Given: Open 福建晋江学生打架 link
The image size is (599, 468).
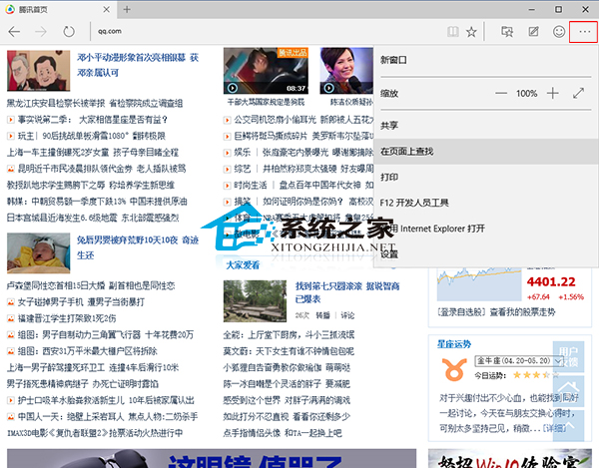Looking at the screenshot, I should (x=67, y=318).
